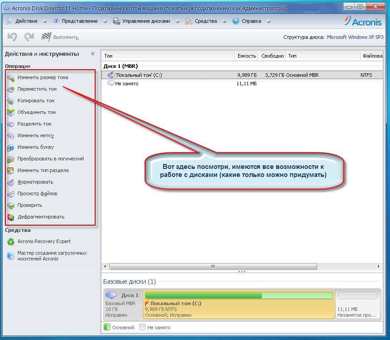Click the 'Средства' tools icon
The width and height of the screenshot is (390, 340).
(x=189, y=21)
